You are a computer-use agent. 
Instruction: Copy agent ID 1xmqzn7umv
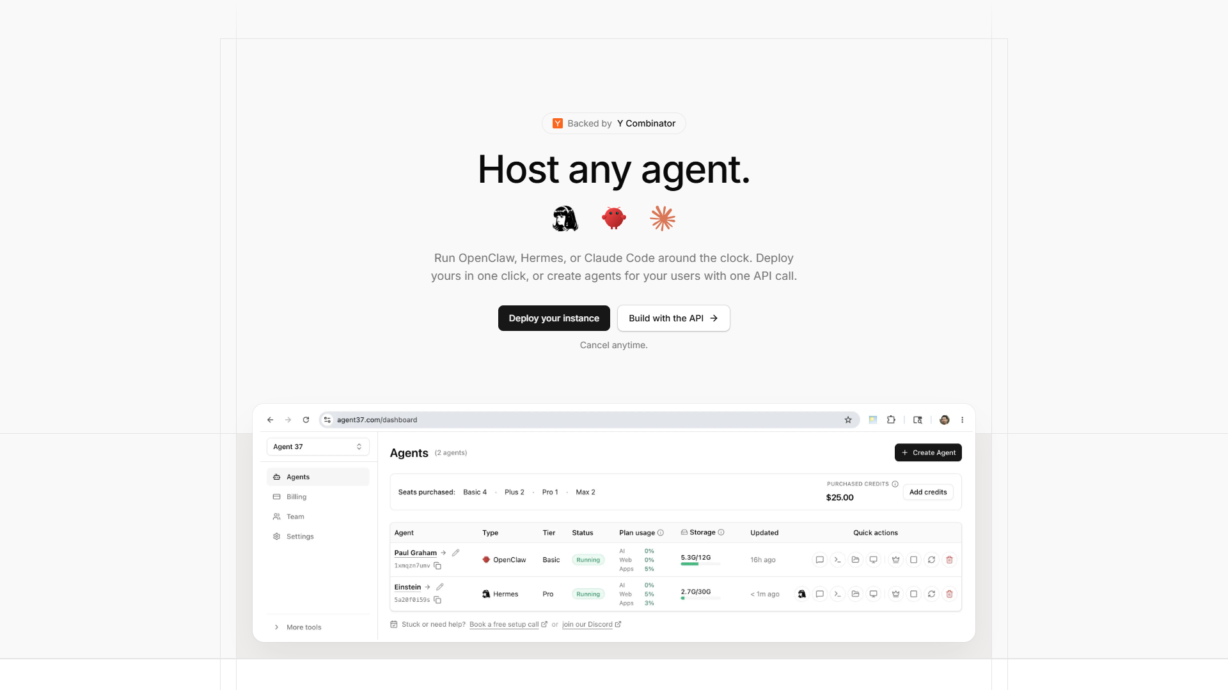tap(437, 566)
